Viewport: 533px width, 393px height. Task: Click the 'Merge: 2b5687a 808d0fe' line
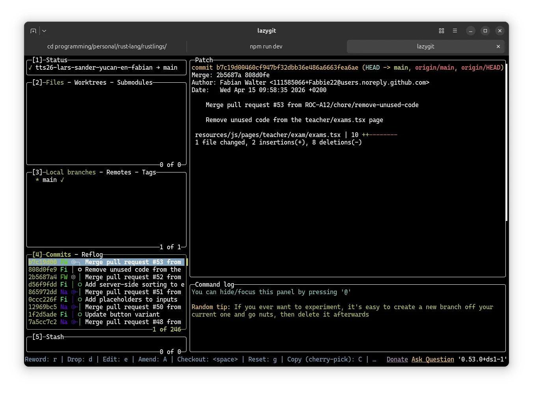tap(231, 75)
